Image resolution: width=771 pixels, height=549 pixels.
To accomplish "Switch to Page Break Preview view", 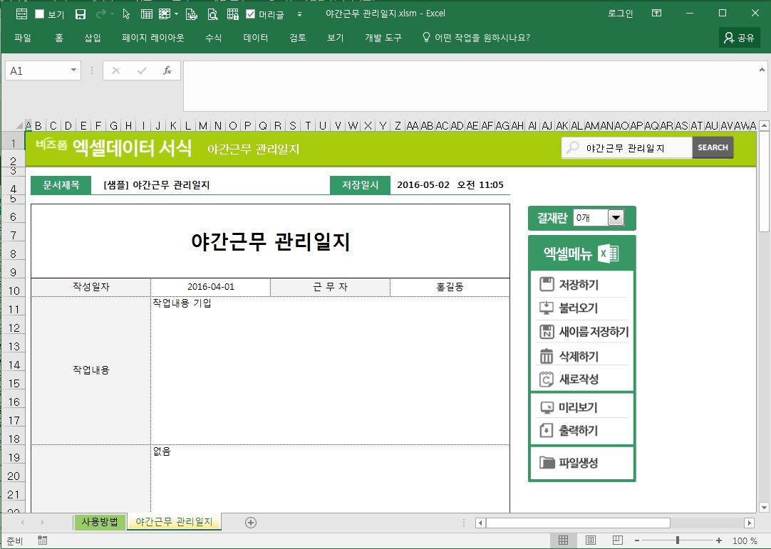I will (618, 540).
